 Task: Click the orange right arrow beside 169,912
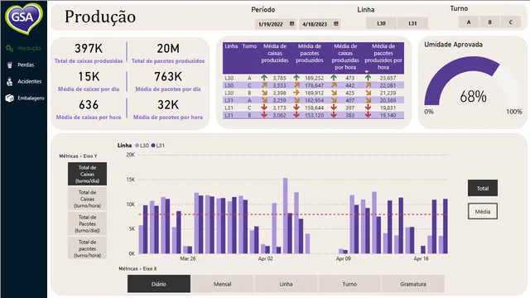click(296, 93)
